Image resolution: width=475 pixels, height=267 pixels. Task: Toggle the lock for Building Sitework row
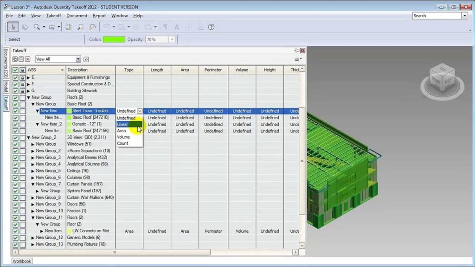coord(22,91)
